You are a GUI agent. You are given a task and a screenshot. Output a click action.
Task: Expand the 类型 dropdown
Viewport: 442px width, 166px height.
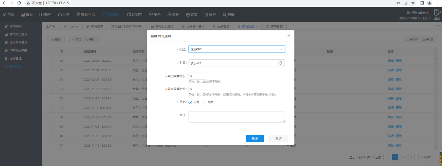pos(237,49)
